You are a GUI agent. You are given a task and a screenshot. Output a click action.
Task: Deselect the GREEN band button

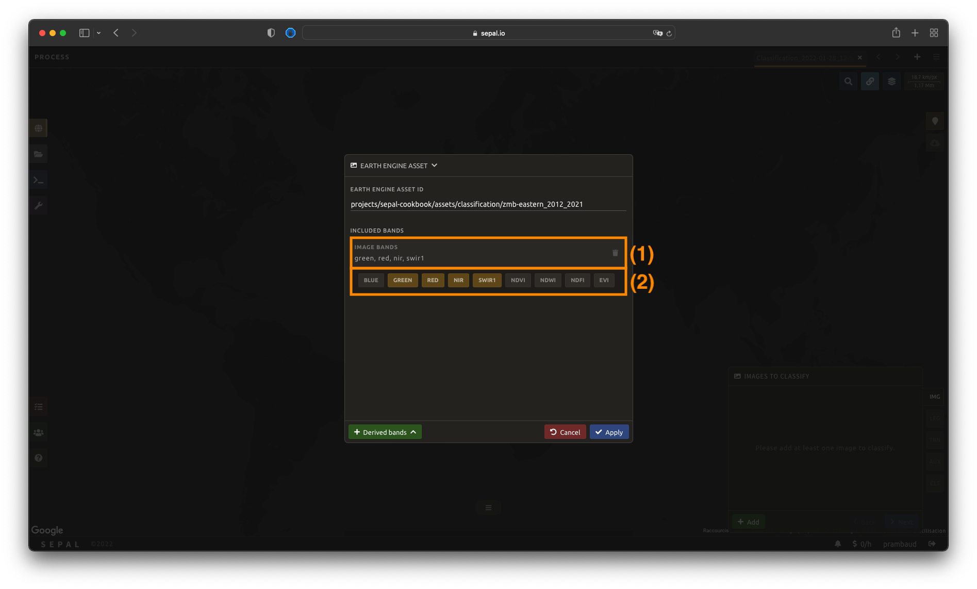click(x=402, y=280)
